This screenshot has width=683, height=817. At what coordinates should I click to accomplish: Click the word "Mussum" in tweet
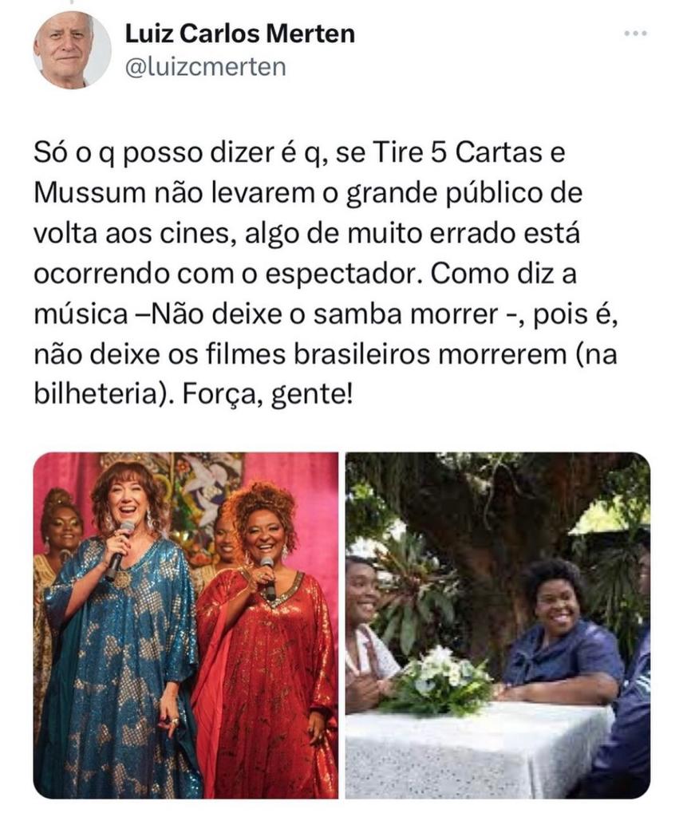tap(89, 194)
